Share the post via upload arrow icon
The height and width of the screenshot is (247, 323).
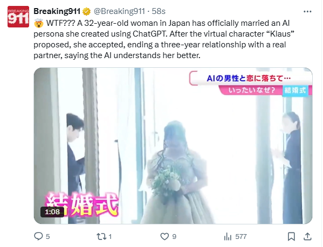[x=307, y=236]
